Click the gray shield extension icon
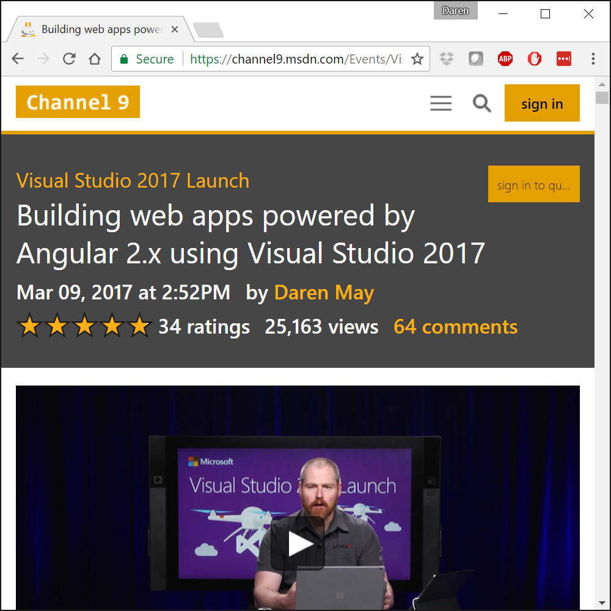611x611 pixels. [x=476, y=59]
